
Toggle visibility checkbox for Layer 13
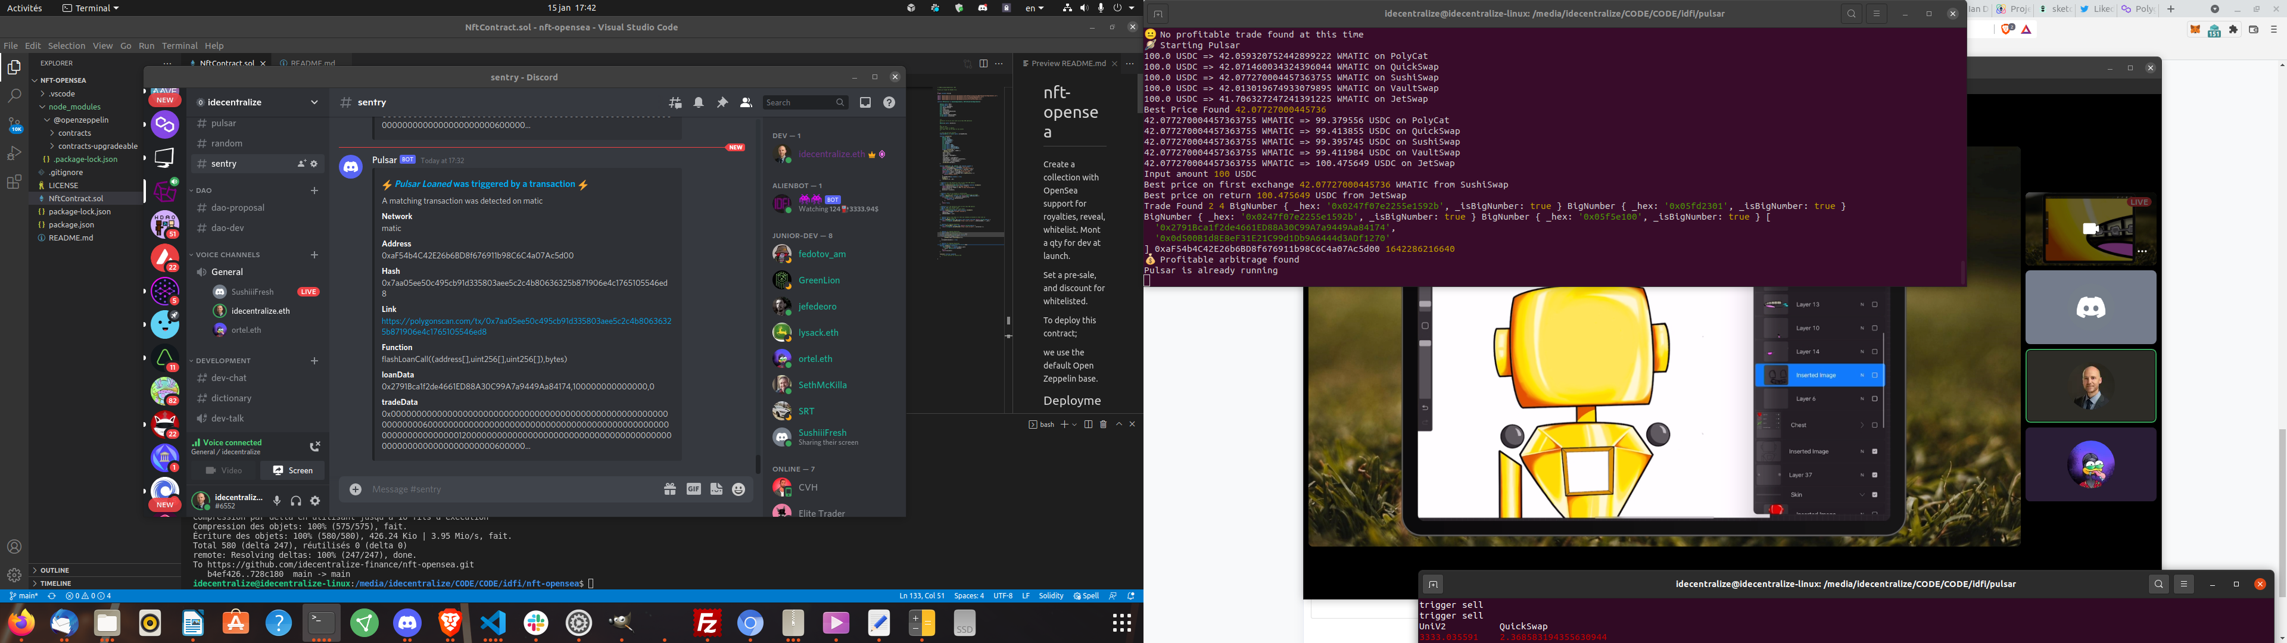(1875, 305)
